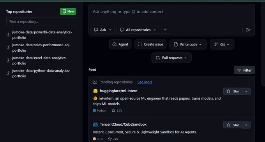
Task: Focus the Find a repository field
Action: (x=41, y=21)
